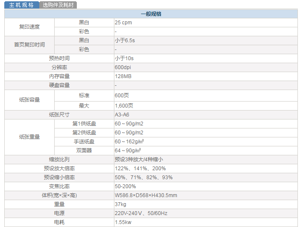The height and width of the screenshot is (227, 303).
Task: Select the W586.8×D568×H430.5mm value
Action: [x=146, y=195]
